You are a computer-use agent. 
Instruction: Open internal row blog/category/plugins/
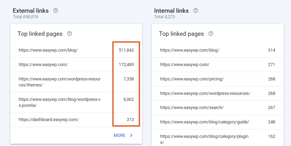(x=218, y=138)
